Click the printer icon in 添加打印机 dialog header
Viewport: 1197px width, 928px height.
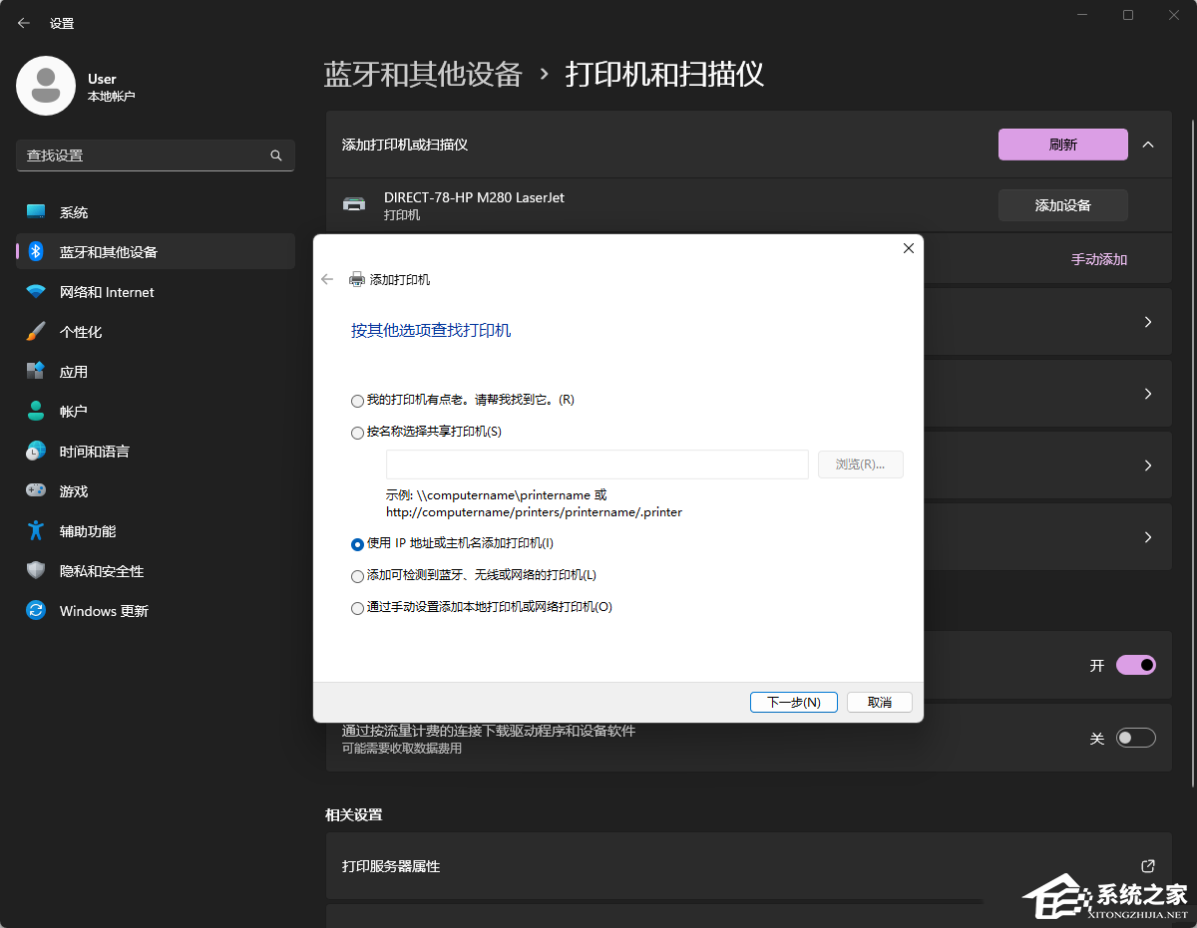[x=357, y=280]
